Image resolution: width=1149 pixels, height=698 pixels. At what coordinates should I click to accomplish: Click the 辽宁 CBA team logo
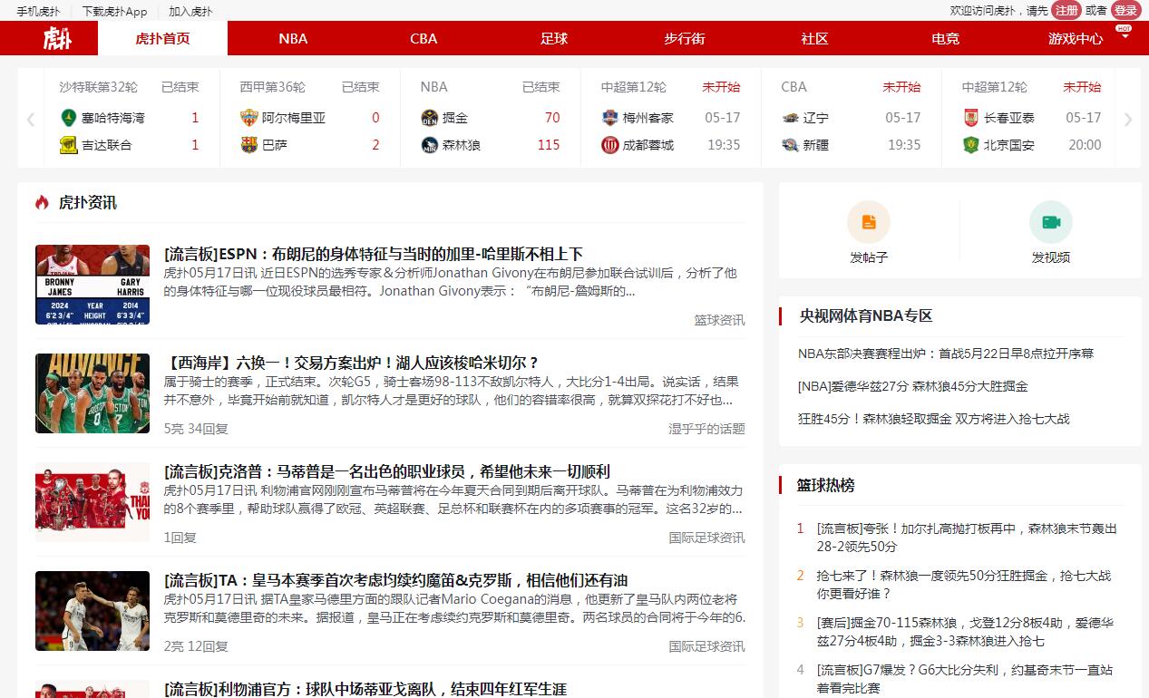tap(791, 118)
